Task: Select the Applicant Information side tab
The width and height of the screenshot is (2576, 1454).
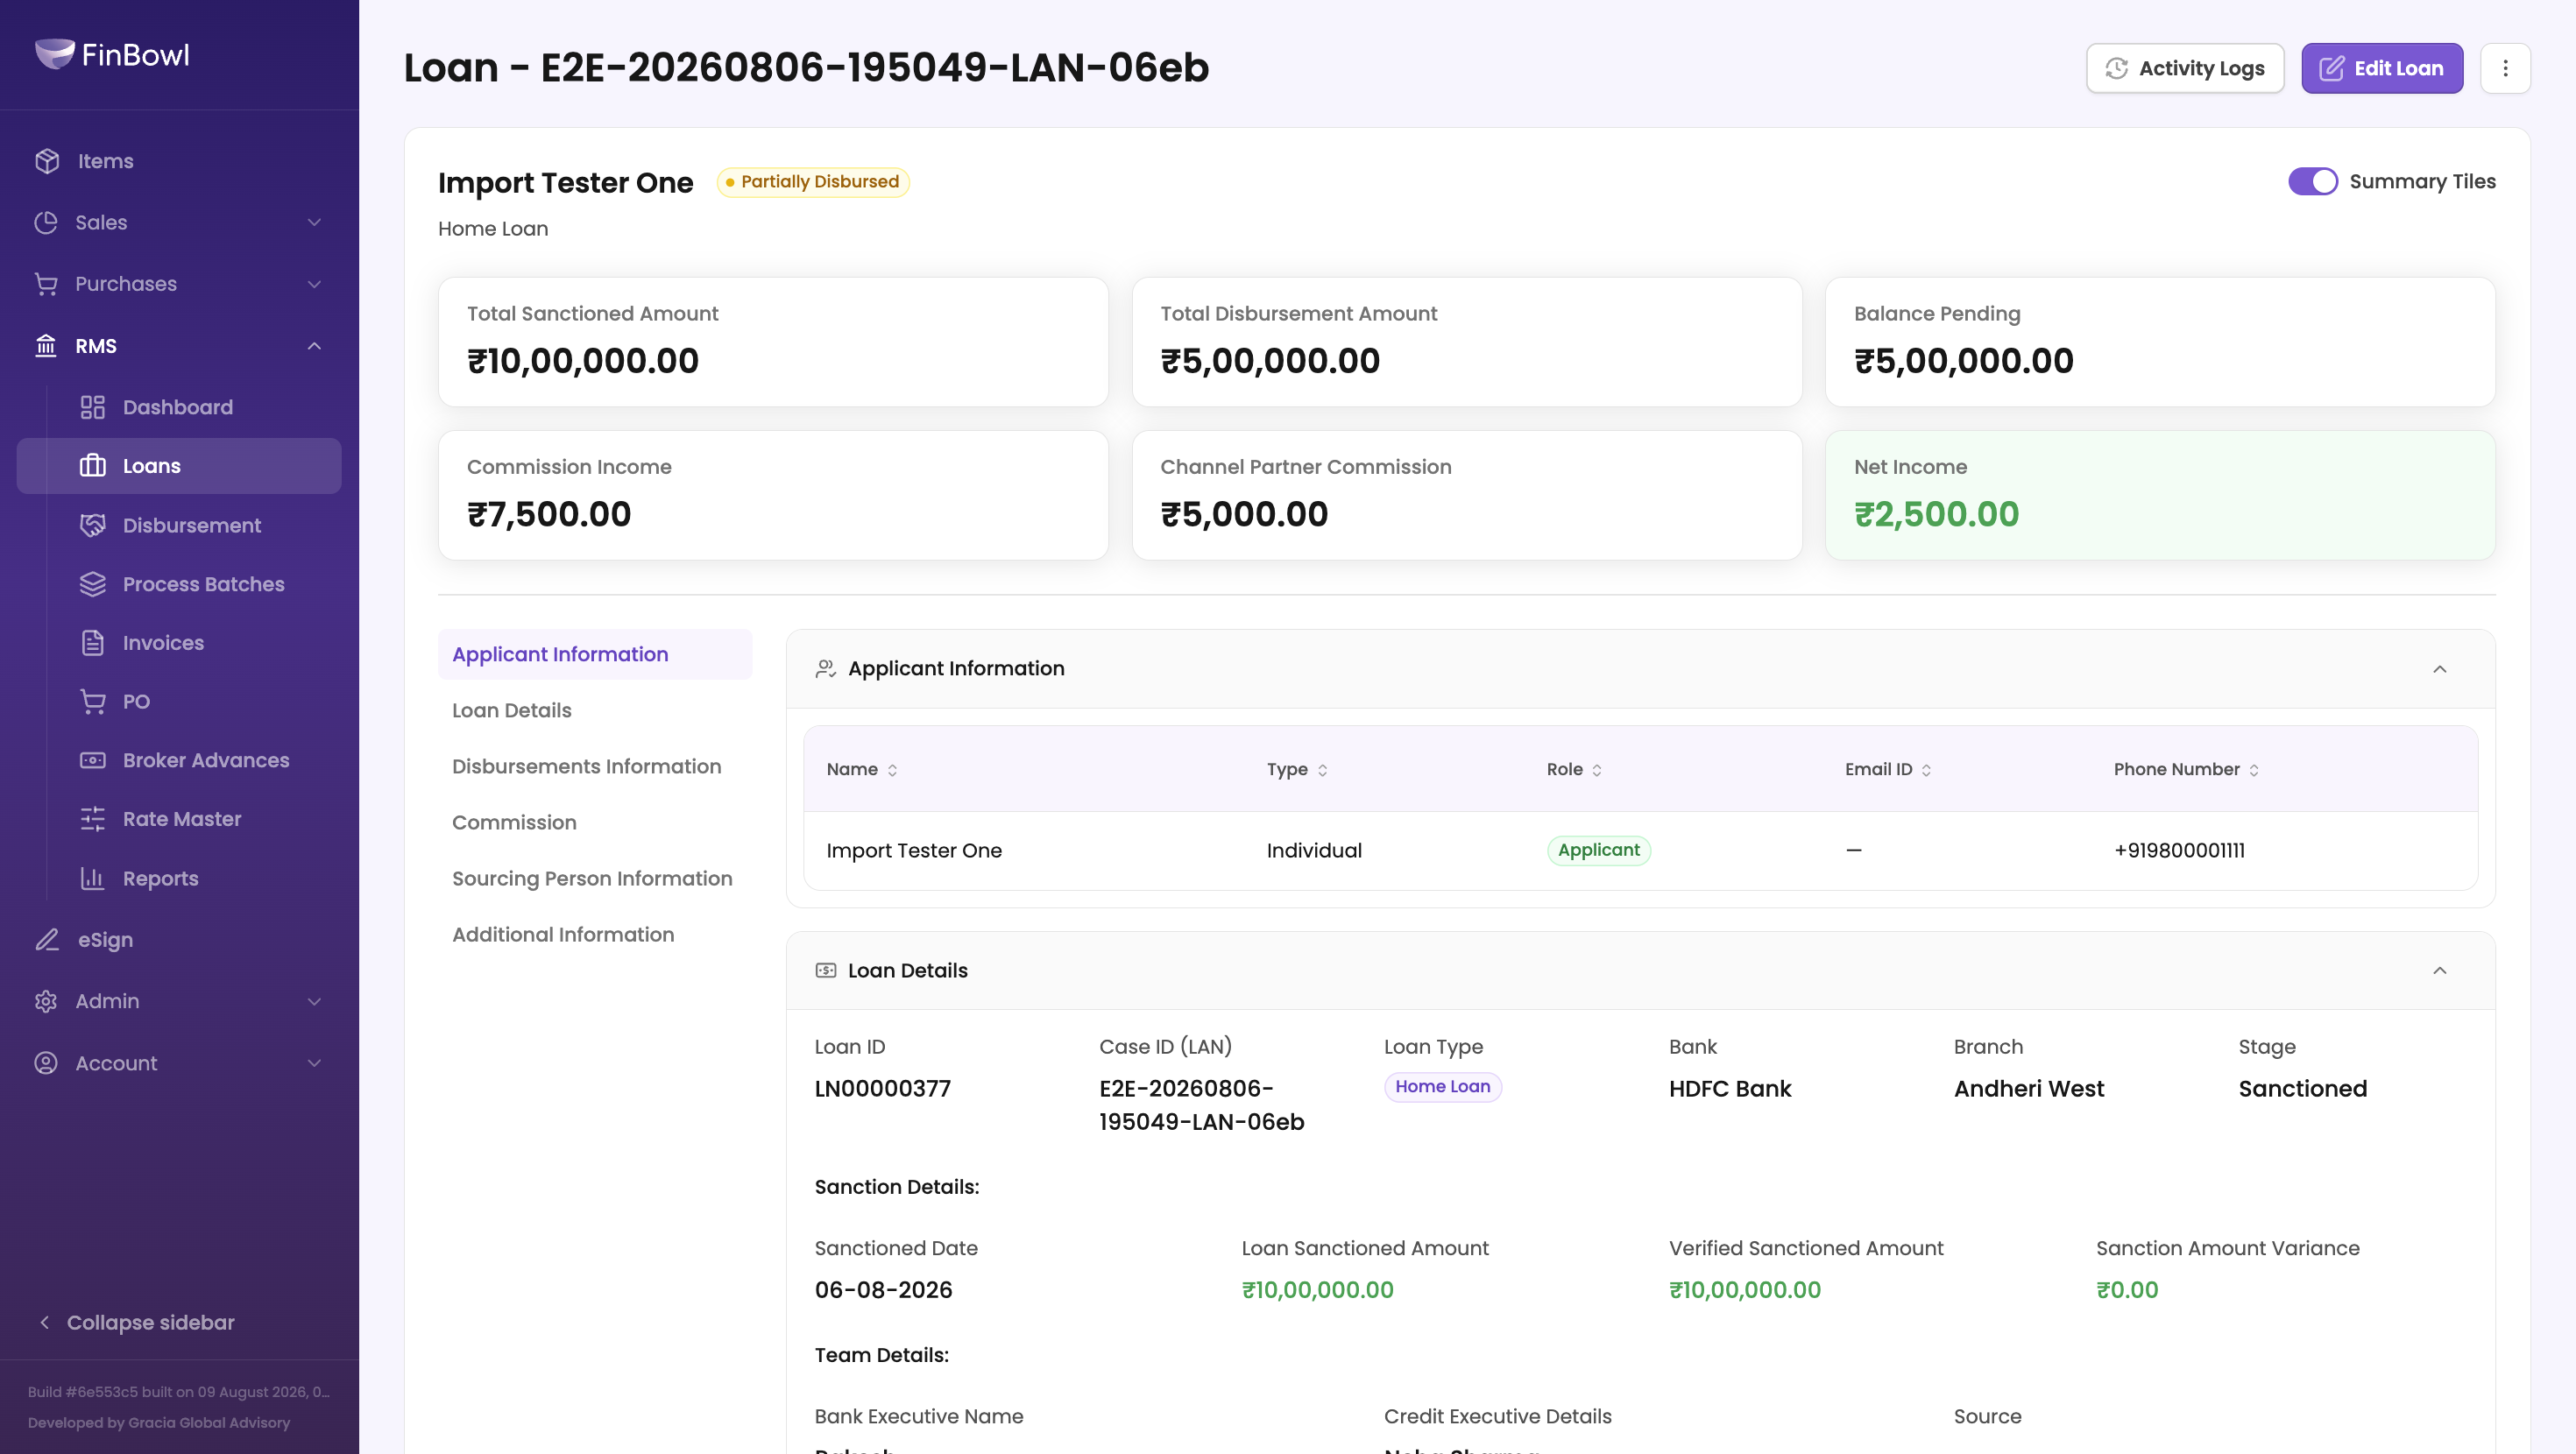Action: 595,654
